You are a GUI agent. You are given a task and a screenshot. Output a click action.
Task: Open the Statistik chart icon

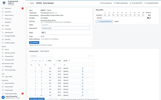[3, 39]
